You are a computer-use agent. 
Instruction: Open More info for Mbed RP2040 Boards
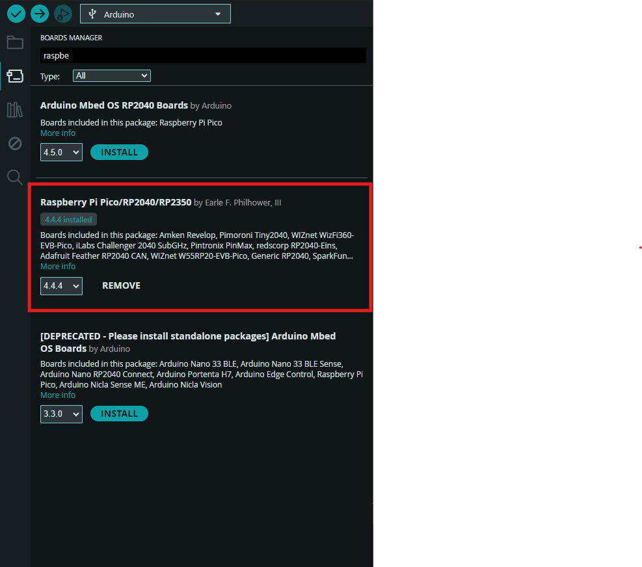pyautogui.click(x=58, y=133)
